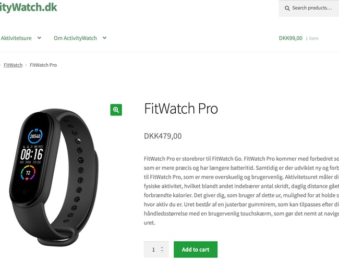Click the green zoom magnifier icon on product image
Image resolution: width=339 pixels, height=261 pixels.
tap(116, 110)
